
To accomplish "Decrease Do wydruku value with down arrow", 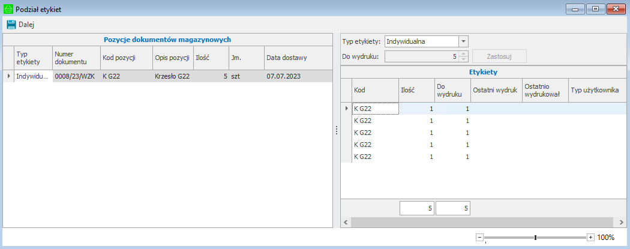I will pyautogui.click(x=463, y=59).
